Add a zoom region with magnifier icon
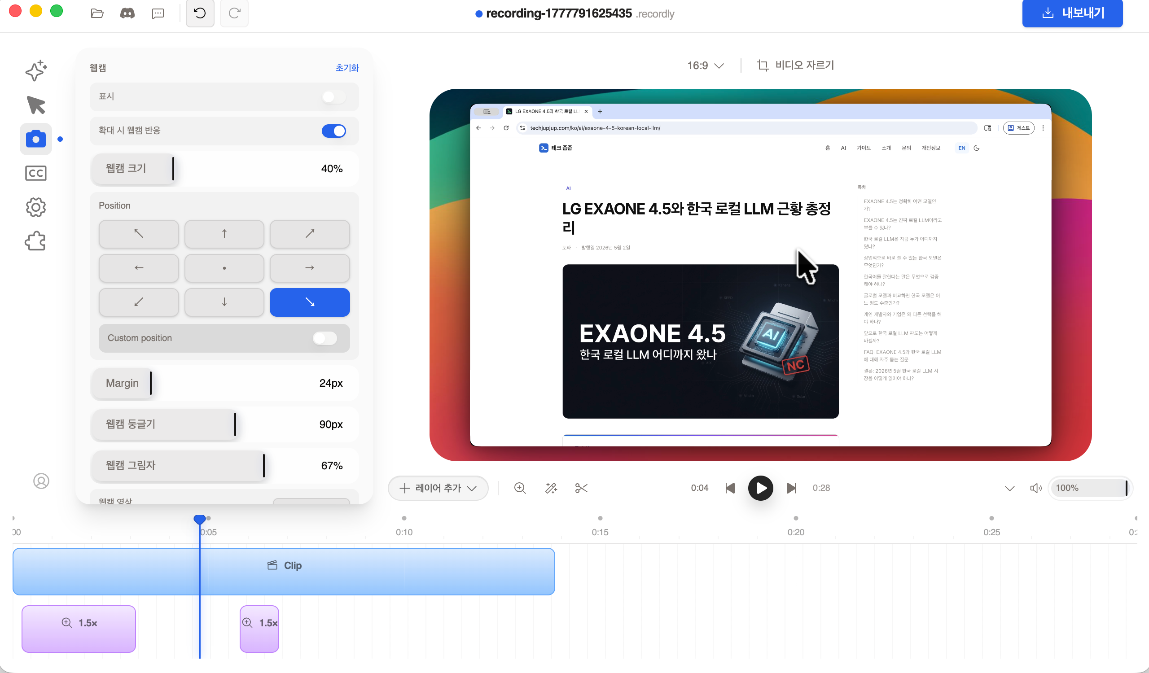 pos(520,488)
